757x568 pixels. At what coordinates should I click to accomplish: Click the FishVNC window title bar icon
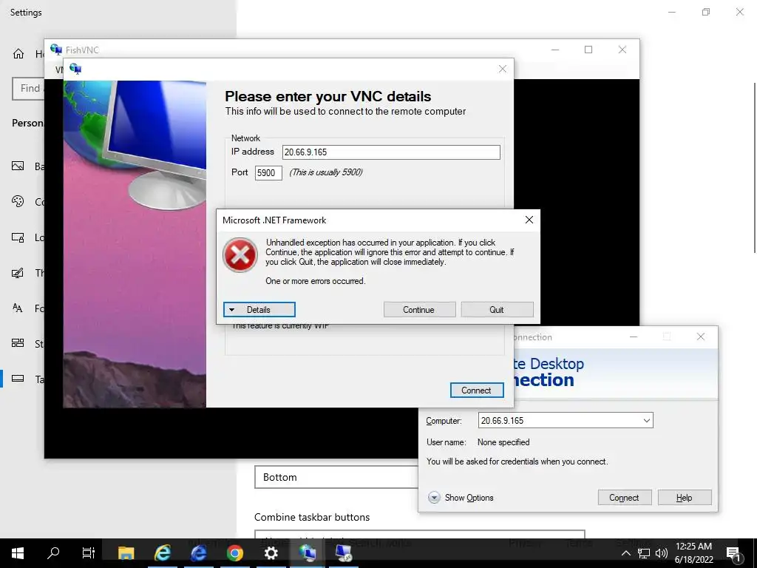[x=56, y=50]
